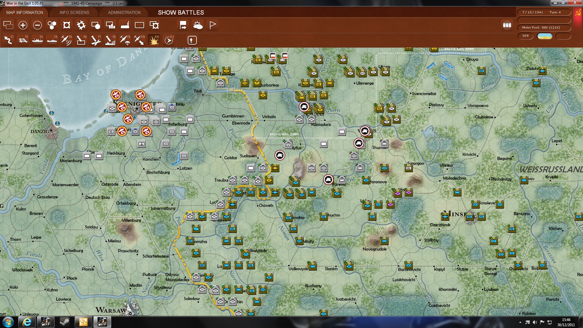This screenshot has width=583, height=328.
Task: Click the unit counter at Mosty
Action: pos(299,241)
